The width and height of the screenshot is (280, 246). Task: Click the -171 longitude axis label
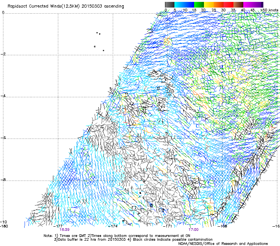[168, 226]
